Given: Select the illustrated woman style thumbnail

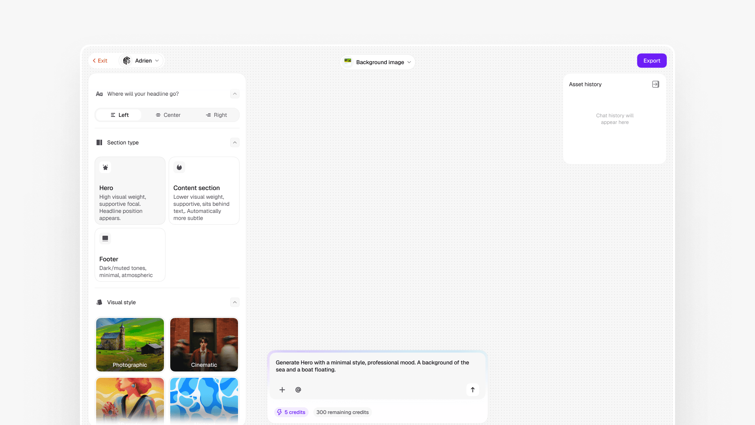Looking at the screenshot, I should pyautogui.click(x=130, y=401).
